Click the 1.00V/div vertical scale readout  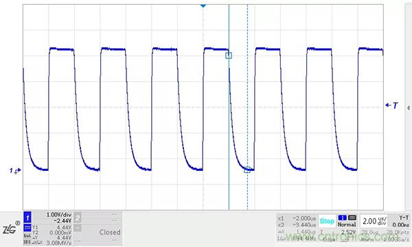pyautogui.click(x=59, y=215)
